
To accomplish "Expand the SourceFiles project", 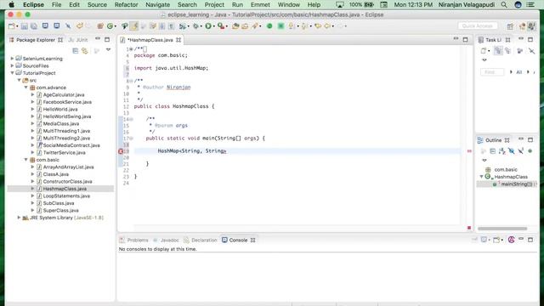I will [x=12, y=65].
